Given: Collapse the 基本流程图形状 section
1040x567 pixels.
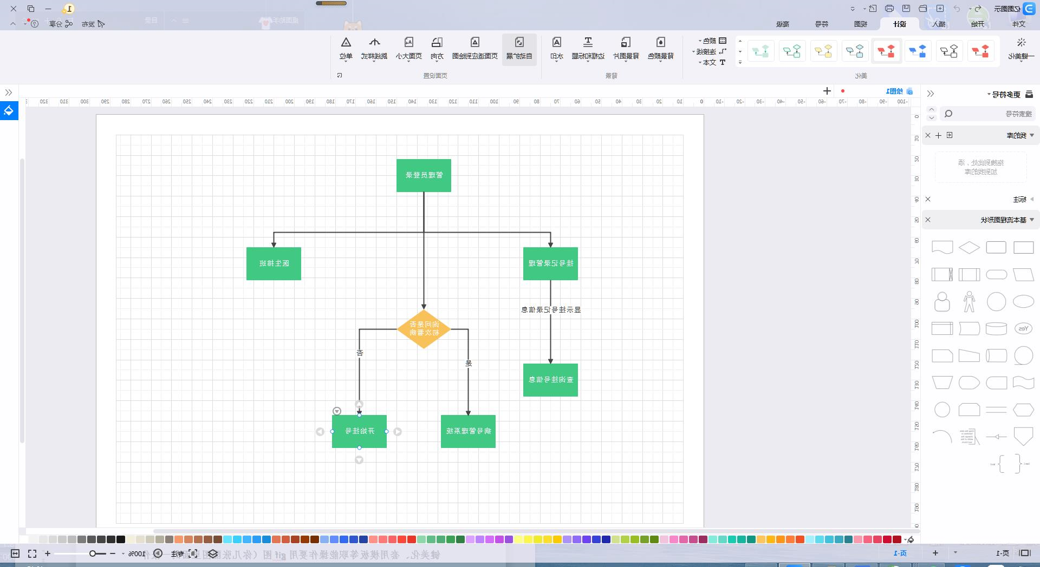Looking at the screenshot, I should click(1032, 220).
